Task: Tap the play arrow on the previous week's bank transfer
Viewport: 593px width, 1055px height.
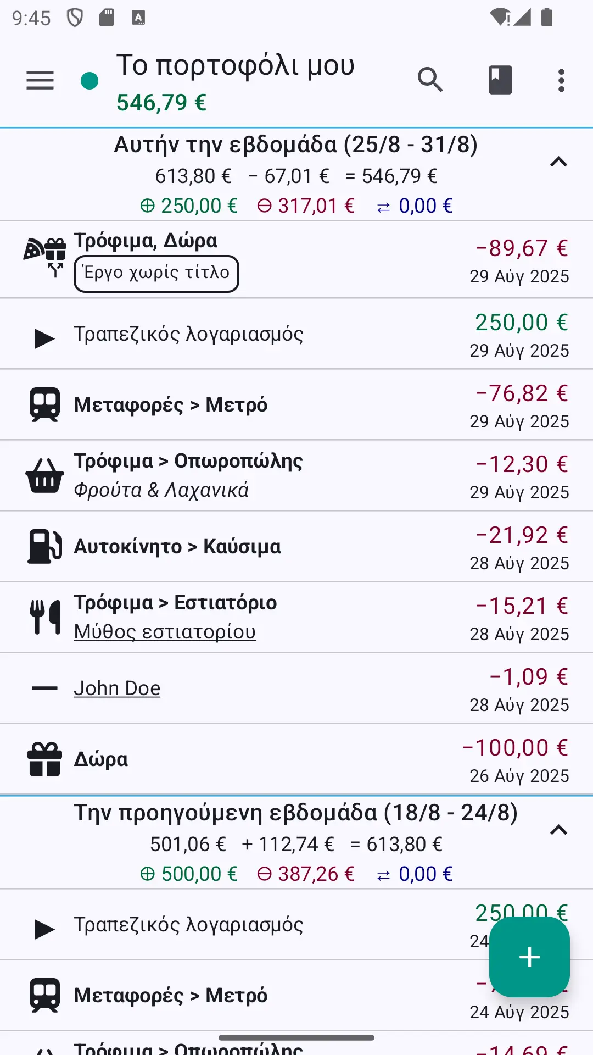Action: [44, 929]
